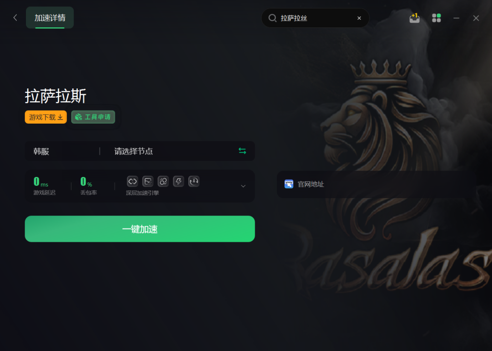Screen dimensions: 492x351
Task: Open the four-square apps grid icon
Action: [x=436, y=18]
